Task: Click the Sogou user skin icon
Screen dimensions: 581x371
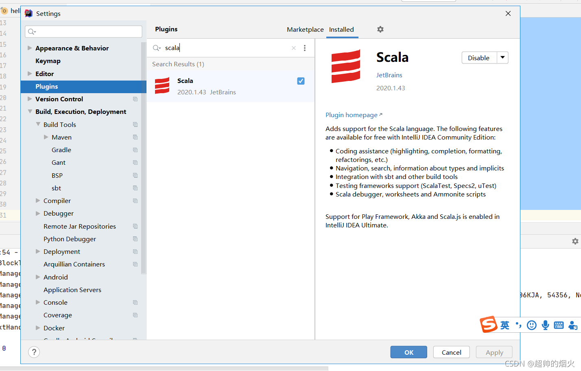Action: 573,325
